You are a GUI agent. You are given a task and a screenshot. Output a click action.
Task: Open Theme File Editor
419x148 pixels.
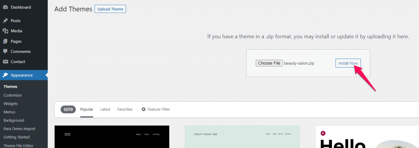[x=18, y=146]
